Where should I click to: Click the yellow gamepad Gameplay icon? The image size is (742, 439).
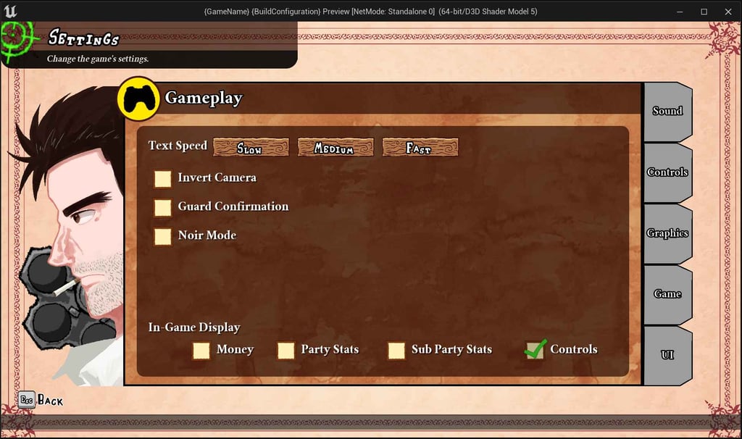[x=138, y=99]
